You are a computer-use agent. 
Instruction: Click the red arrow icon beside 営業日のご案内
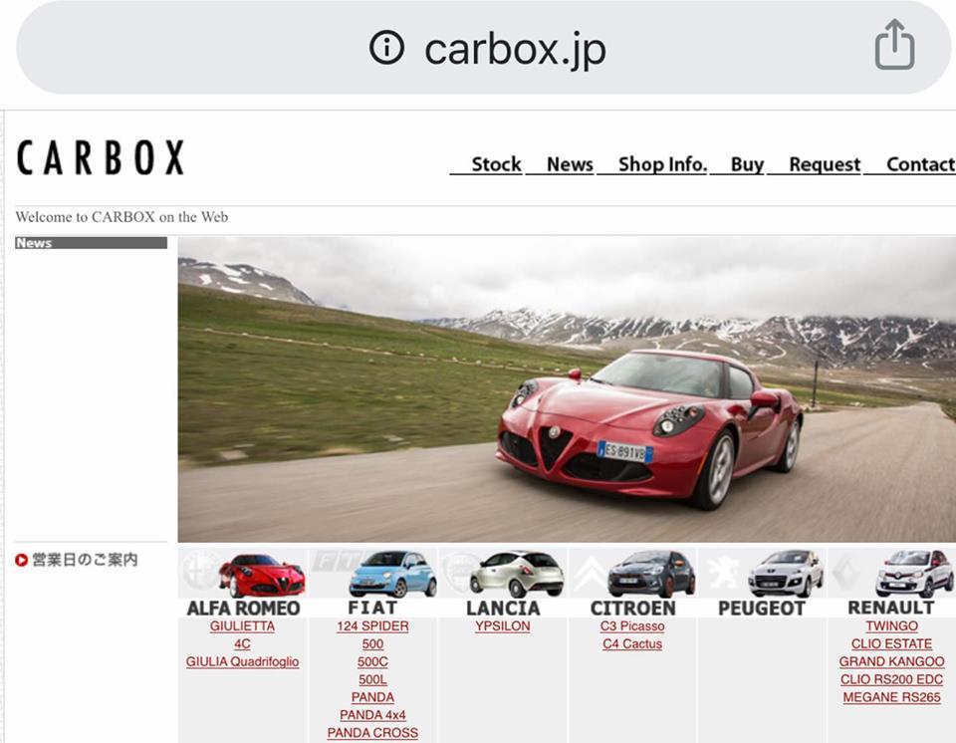22,561
